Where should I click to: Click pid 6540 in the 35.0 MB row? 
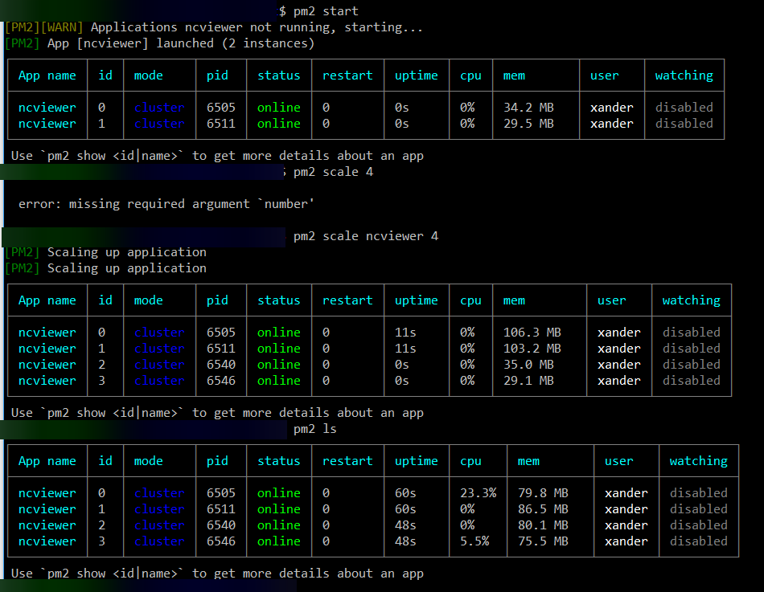coord(220,365)
